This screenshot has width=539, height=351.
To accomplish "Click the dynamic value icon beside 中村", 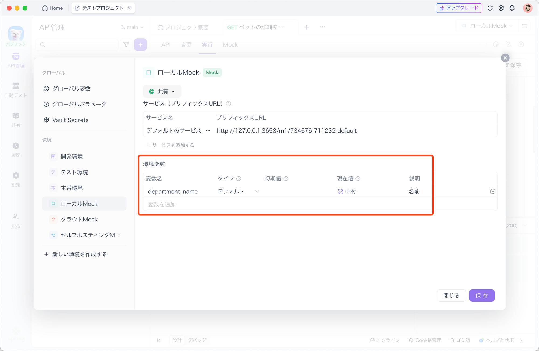I will (340, 192).
